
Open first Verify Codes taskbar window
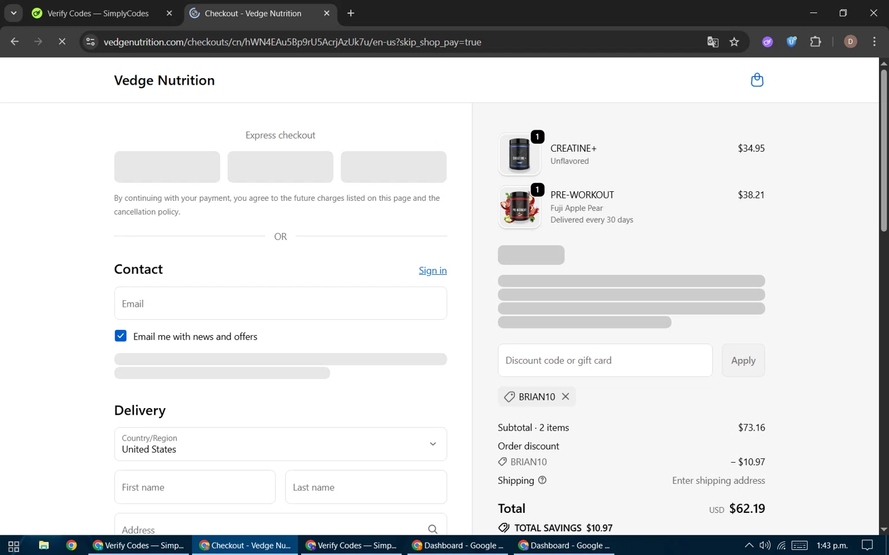pos(139,546)
